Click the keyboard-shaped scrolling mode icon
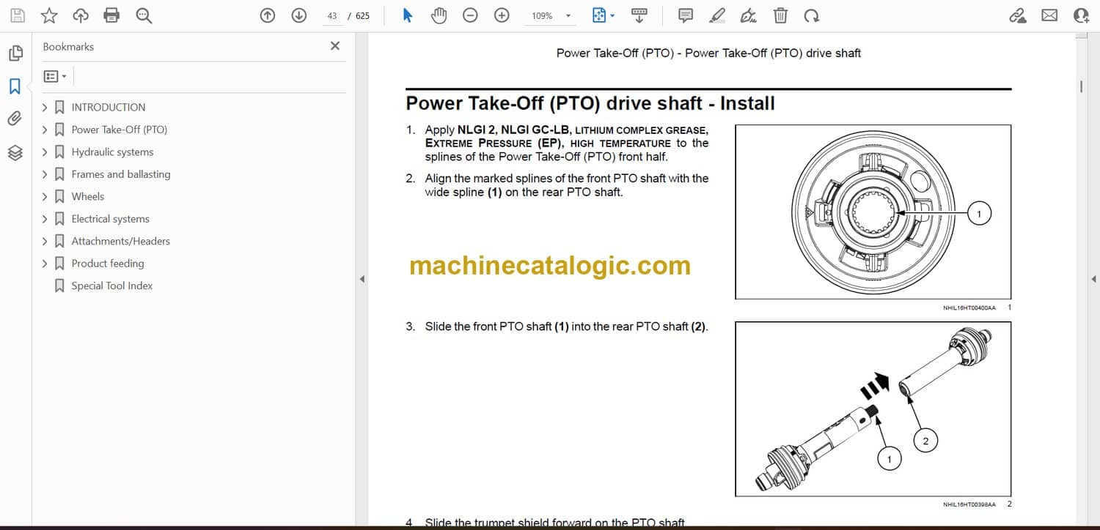Image resolution: width=1100 pixels, height=530 pixels. point(639,15)
